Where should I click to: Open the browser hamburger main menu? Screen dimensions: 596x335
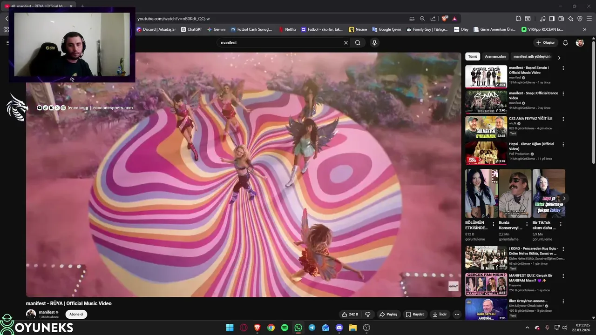point(589,19)
